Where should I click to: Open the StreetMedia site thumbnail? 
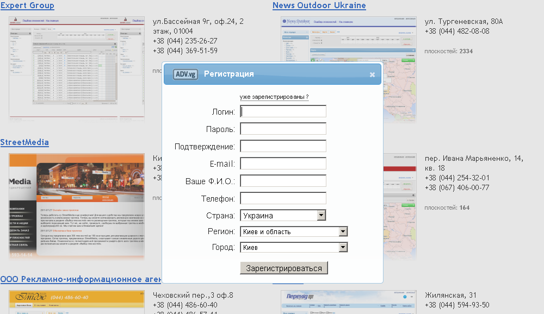pyautogui.click(x=77, y=207)
